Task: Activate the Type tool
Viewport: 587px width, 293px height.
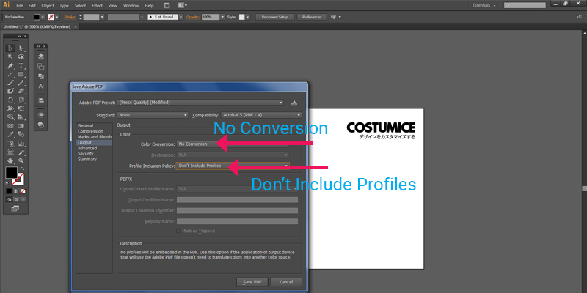Action: tap(21, 66)
